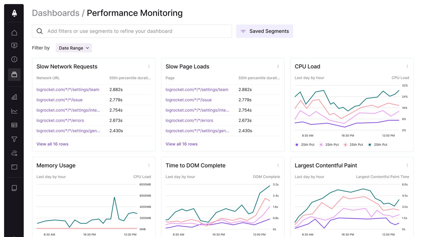Open the table grid sidebar icon

(x=14, y=125)
